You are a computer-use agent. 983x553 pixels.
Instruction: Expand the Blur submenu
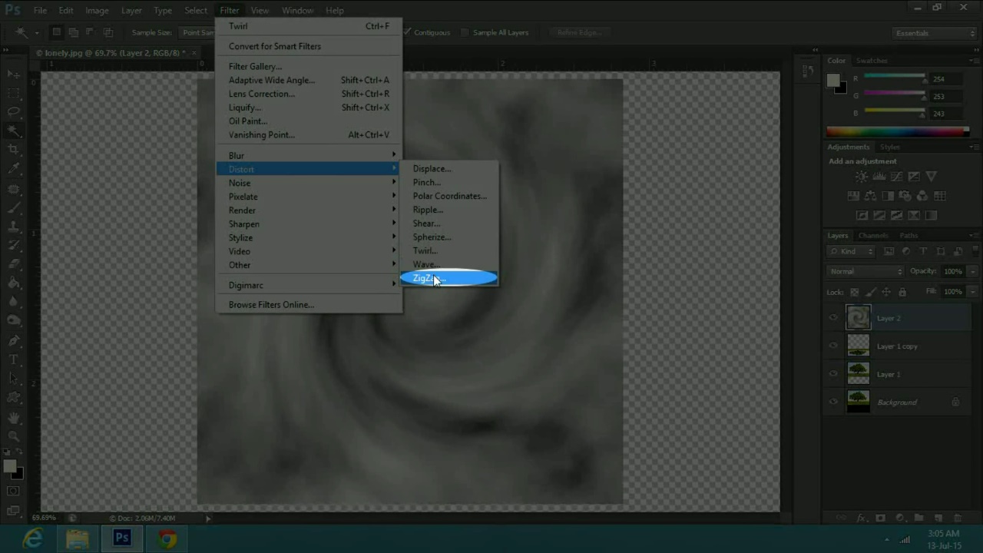coord(309,156)
